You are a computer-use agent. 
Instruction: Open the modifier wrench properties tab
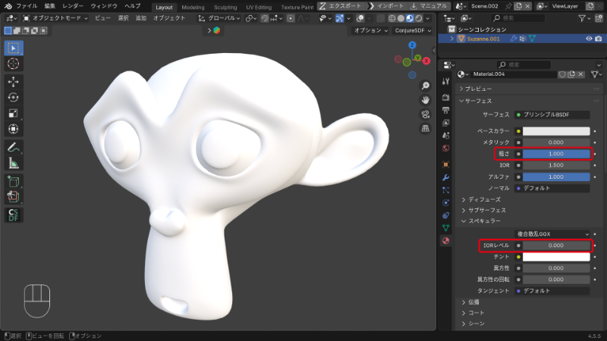click(x=445, y=177)
